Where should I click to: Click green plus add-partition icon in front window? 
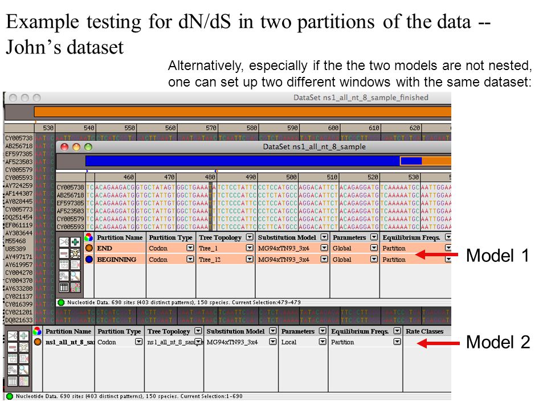75,242
